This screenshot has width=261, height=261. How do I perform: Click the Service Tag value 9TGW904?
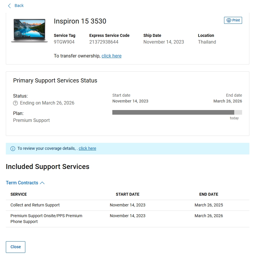tap(64, 42)
